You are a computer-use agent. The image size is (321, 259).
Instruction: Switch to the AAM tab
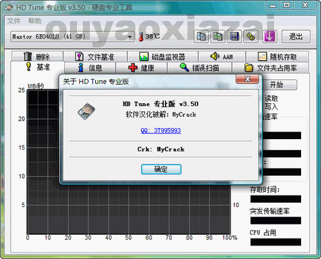pyautogui.click(x=221, y=56)
